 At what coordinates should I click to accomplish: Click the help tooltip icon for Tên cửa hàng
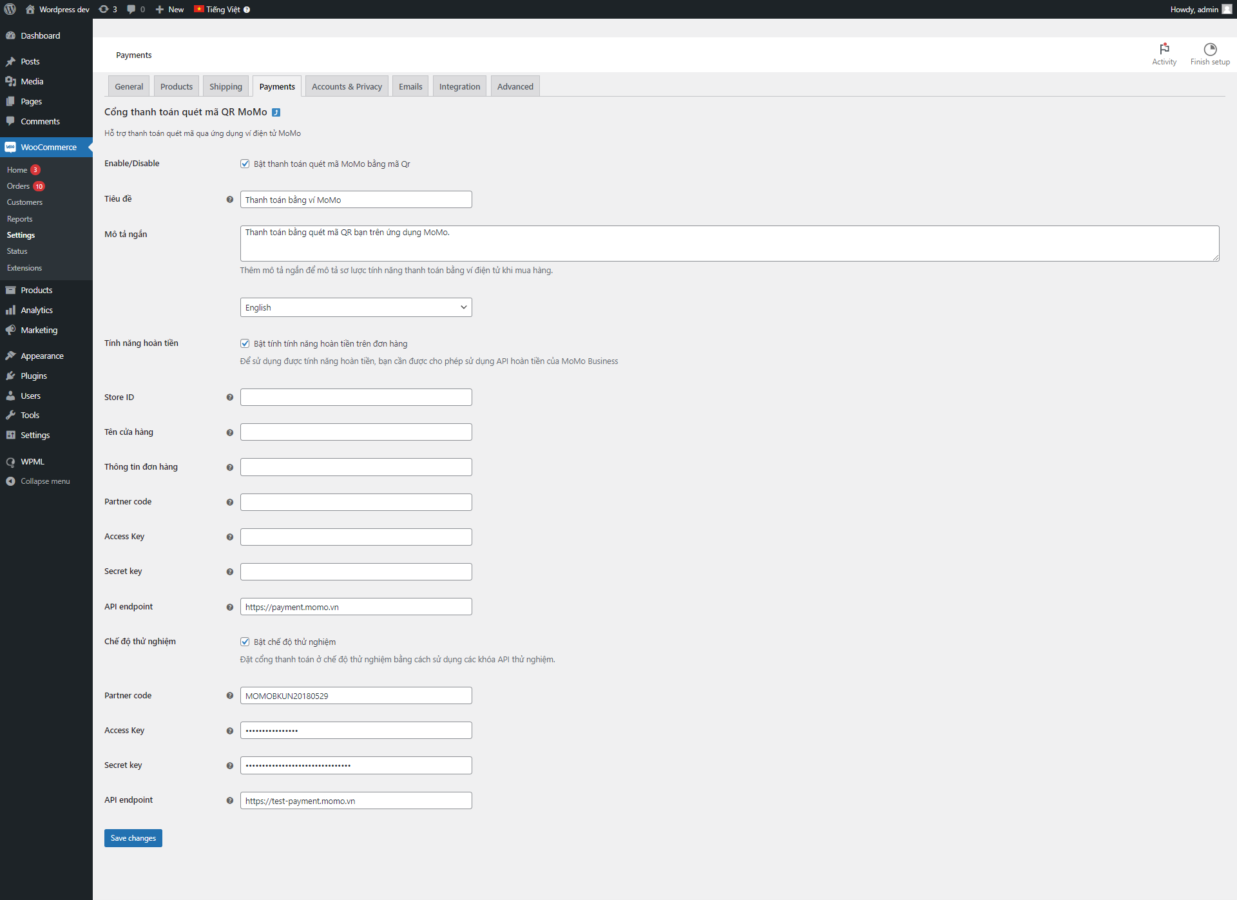(229, 432)
